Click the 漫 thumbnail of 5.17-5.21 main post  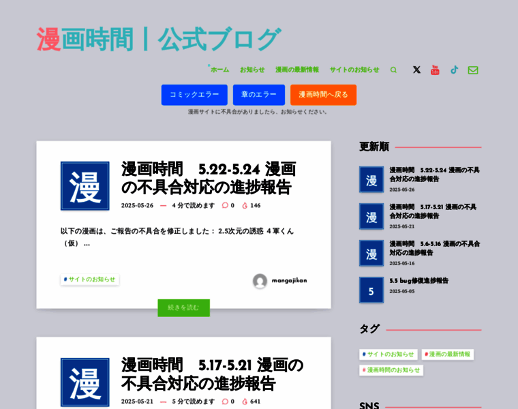tap(85, 382)
